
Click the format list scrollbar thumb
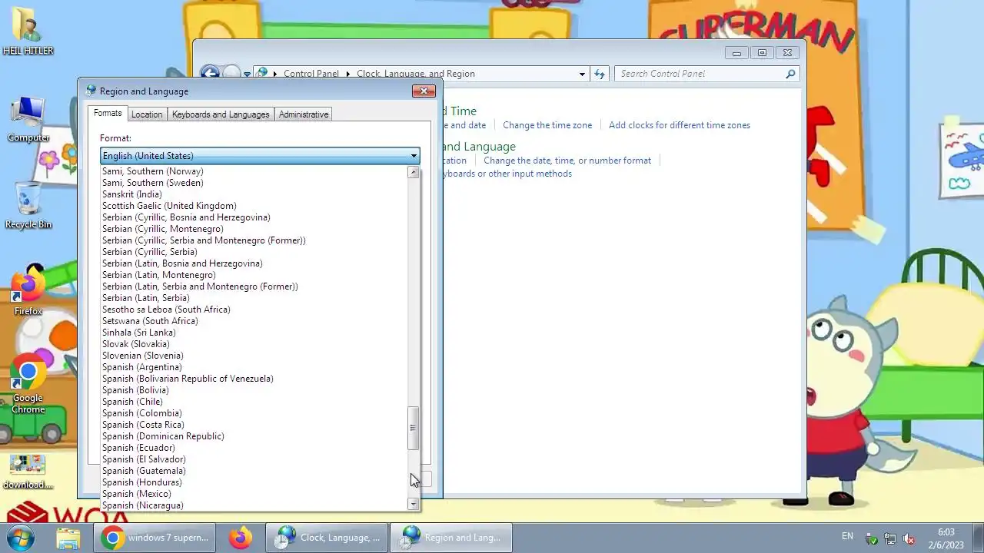pos(414,428)
